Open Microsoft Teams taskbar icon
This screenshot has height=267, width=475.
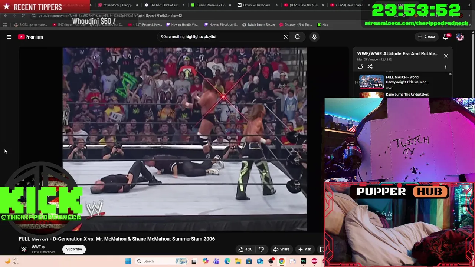point(216,261)
